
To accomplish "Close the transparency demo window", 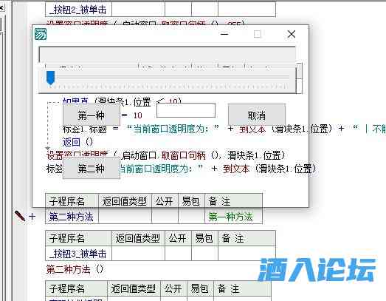I will (292, 34).
